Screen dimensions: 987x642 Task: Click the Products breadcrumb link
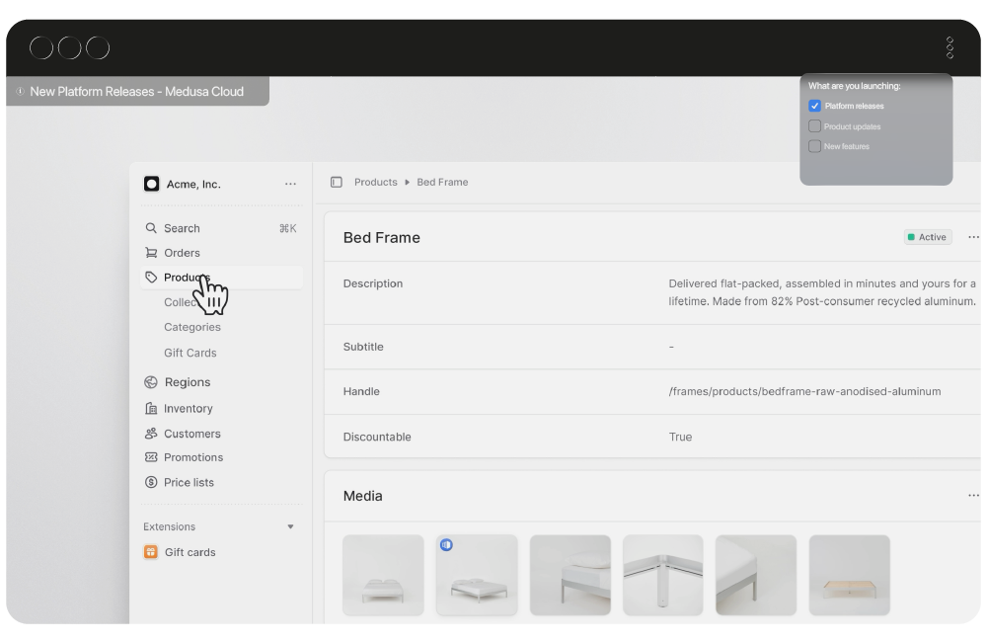[376, 182]
